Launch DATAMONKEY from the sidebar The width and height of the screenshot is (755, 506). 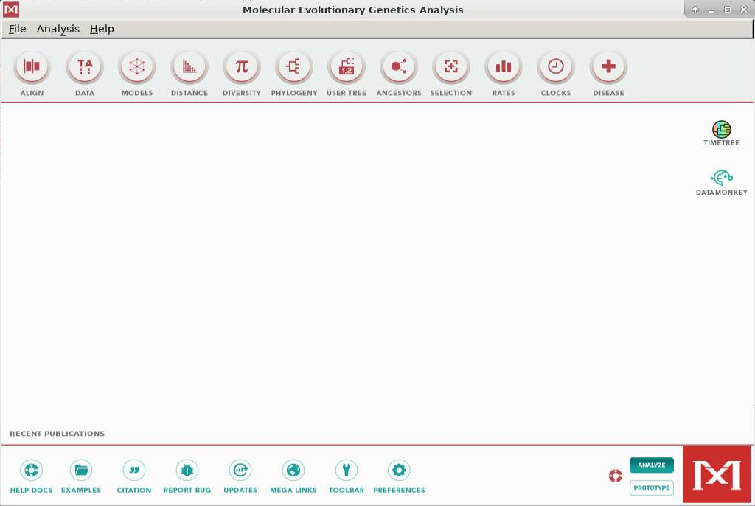tap(720, 177)
